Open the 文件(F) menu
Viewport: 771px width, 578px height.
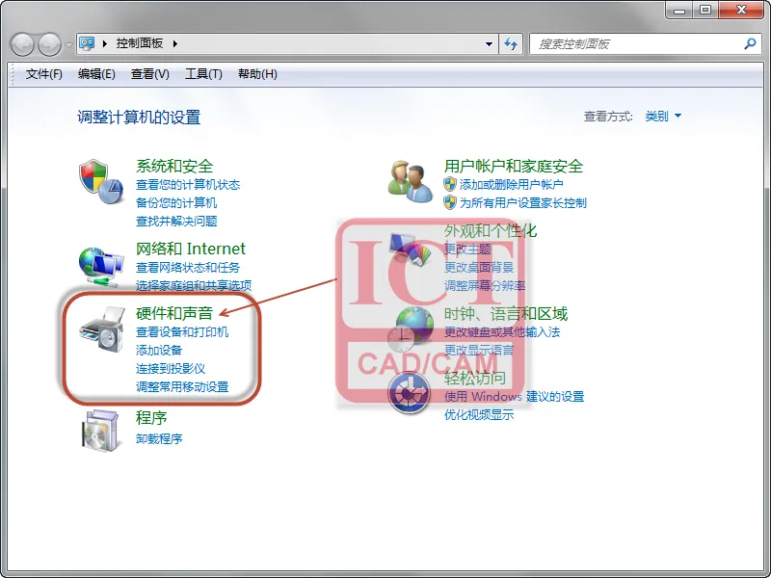[x=43, y=74]
